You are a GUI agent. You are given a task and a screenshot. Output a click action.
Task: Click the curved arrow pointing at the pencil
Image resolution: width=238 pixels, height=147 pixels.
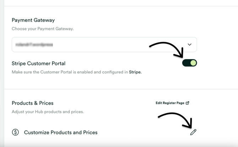[175, 120]
